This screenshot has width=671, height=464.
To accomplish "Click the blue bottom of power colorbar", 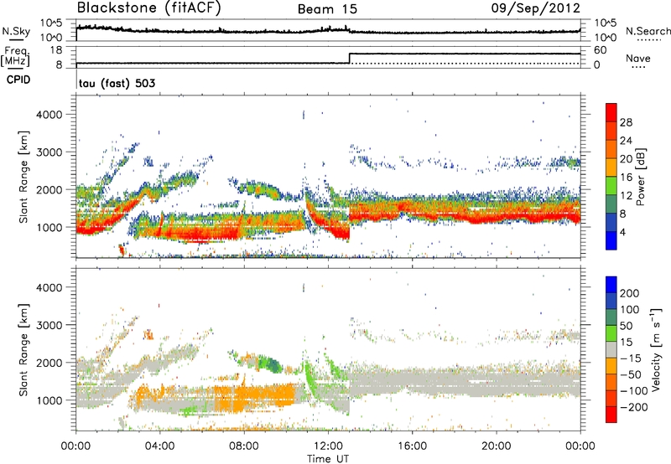I will (x=611, y=240).
